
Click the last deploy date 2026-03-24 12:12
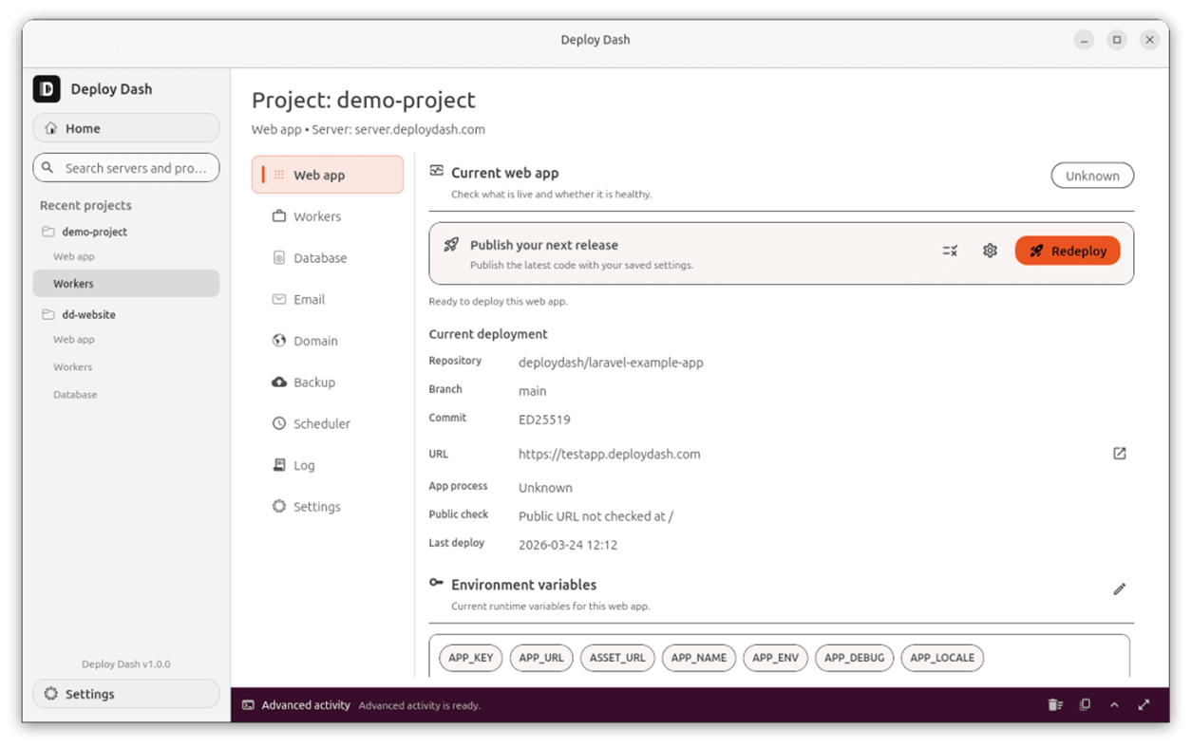point(568,545)
